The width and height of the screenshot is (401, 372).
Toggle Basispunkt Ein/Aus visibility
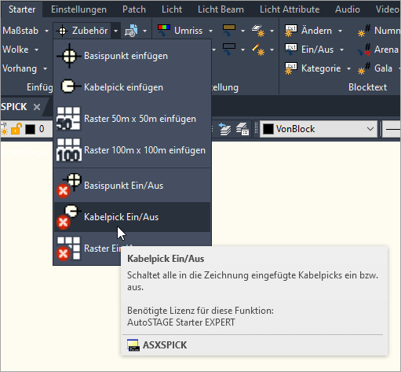tap(132, 186)
